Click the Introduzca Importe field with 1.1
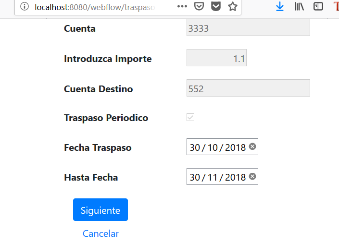339x244 pixels. pos(216,58)
